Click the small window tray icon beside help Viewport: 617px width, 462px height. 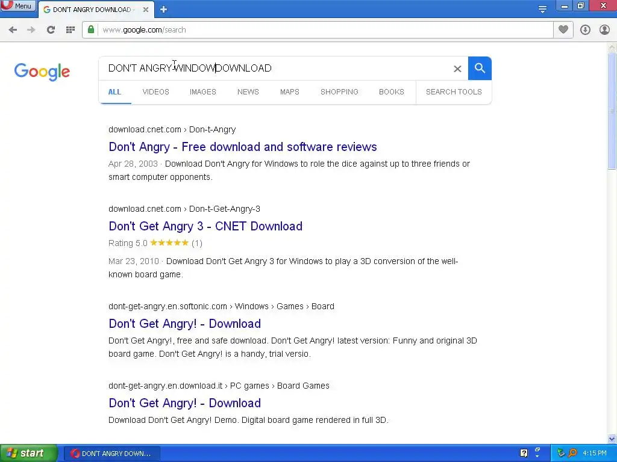pyautogui.click(x=537, y=450)
